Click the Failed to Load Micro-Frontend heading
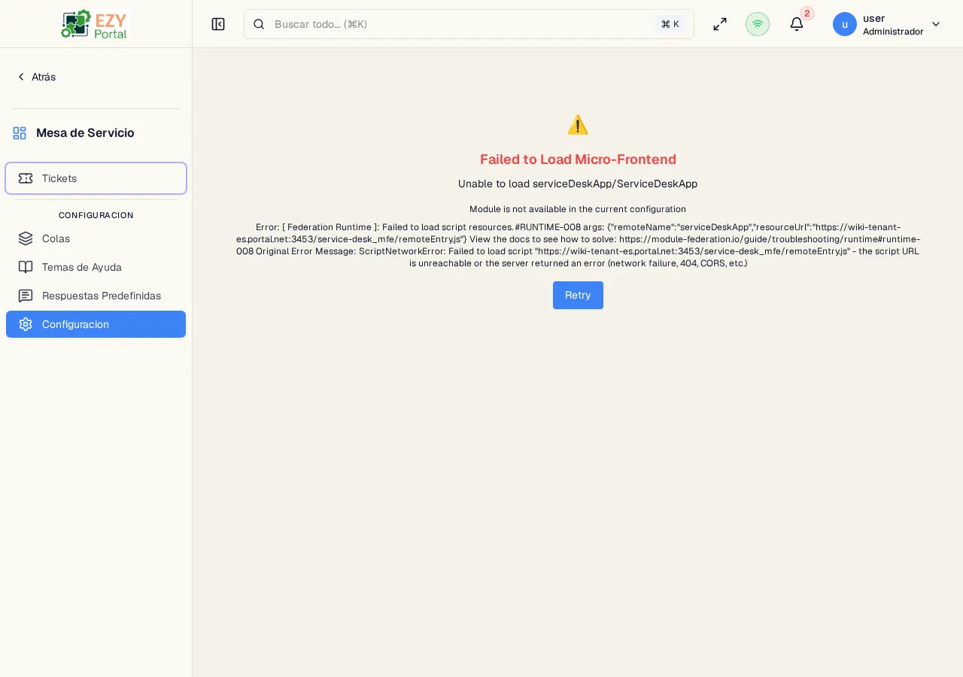The height and width of the screenshot is (677, 963). point(578,159)
